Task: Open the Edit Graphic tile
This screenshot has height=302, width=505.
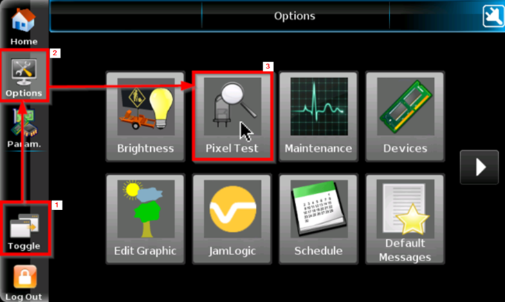Action: click(x=145, y=218)
